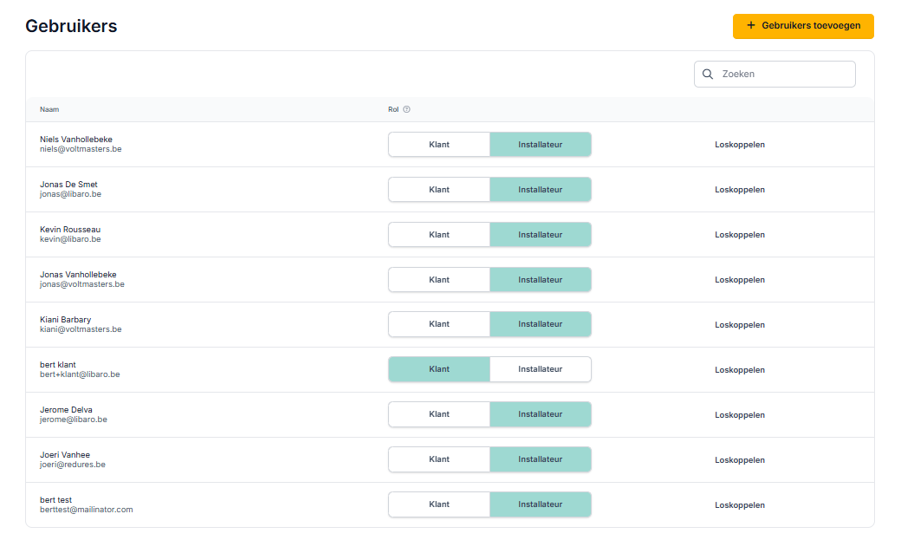Image resolution: width=914 pixels, height=553 pixels.
Task: Change Joeri Vanhee's role to Klant
Action: [439, 459]
